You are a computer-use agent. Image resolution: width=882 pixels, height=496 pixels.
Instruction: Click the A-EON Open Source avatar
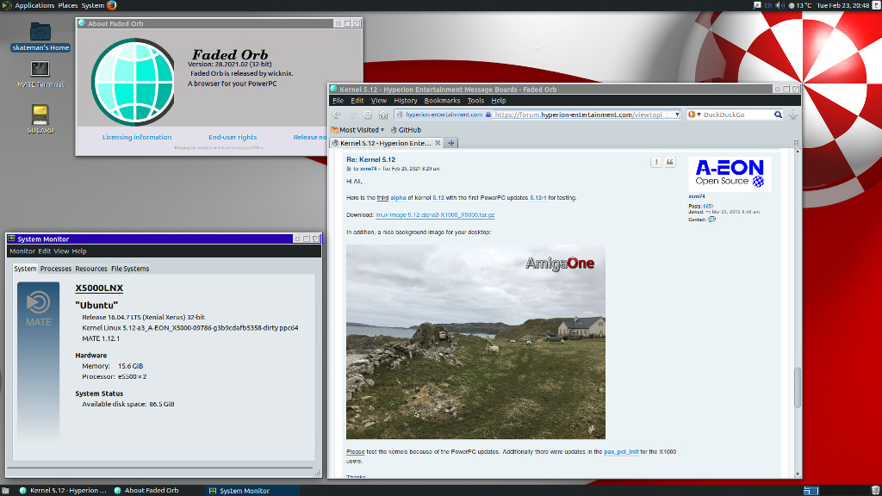click(x=730, y=174)
